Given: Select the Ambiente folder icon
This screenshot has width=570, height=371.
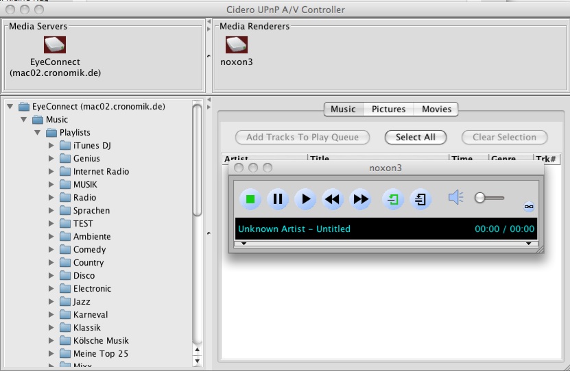Looking at the screenshot, I should pyautogui.click(x=65, y=236).
